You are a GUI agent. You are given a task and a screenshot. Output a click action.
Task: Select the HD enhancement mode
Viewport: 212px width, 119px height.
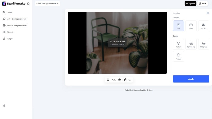[x=178, y=26]
